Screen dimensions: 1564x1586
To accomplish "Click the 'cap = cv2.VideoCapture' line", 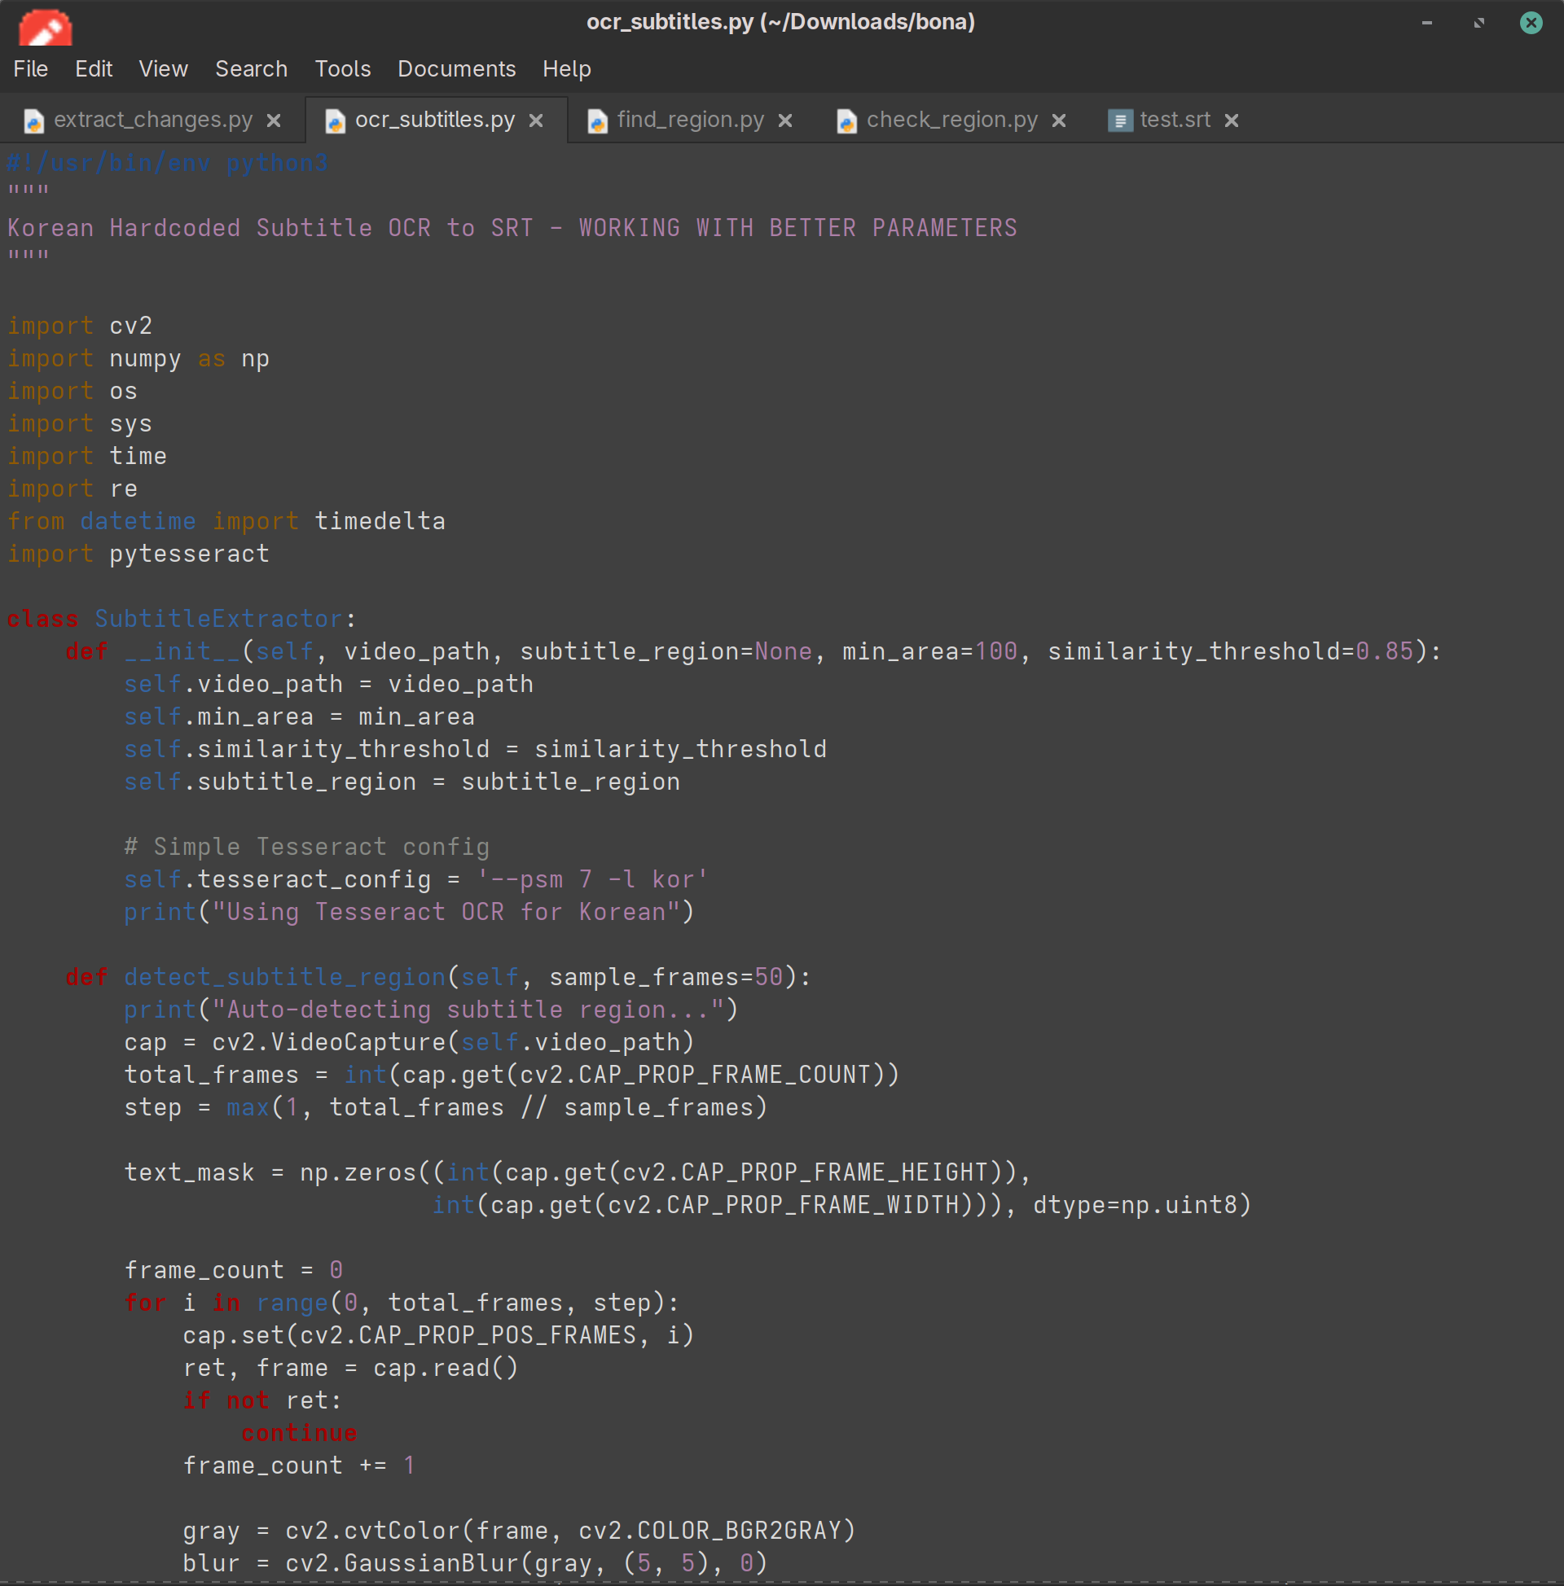I will pyautogui.click(x=409, y=1043).
